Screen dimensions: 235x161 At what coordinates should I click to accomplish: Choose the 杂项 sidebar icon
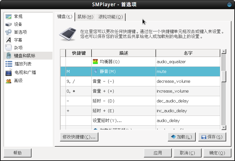click(x=9, y=48)
